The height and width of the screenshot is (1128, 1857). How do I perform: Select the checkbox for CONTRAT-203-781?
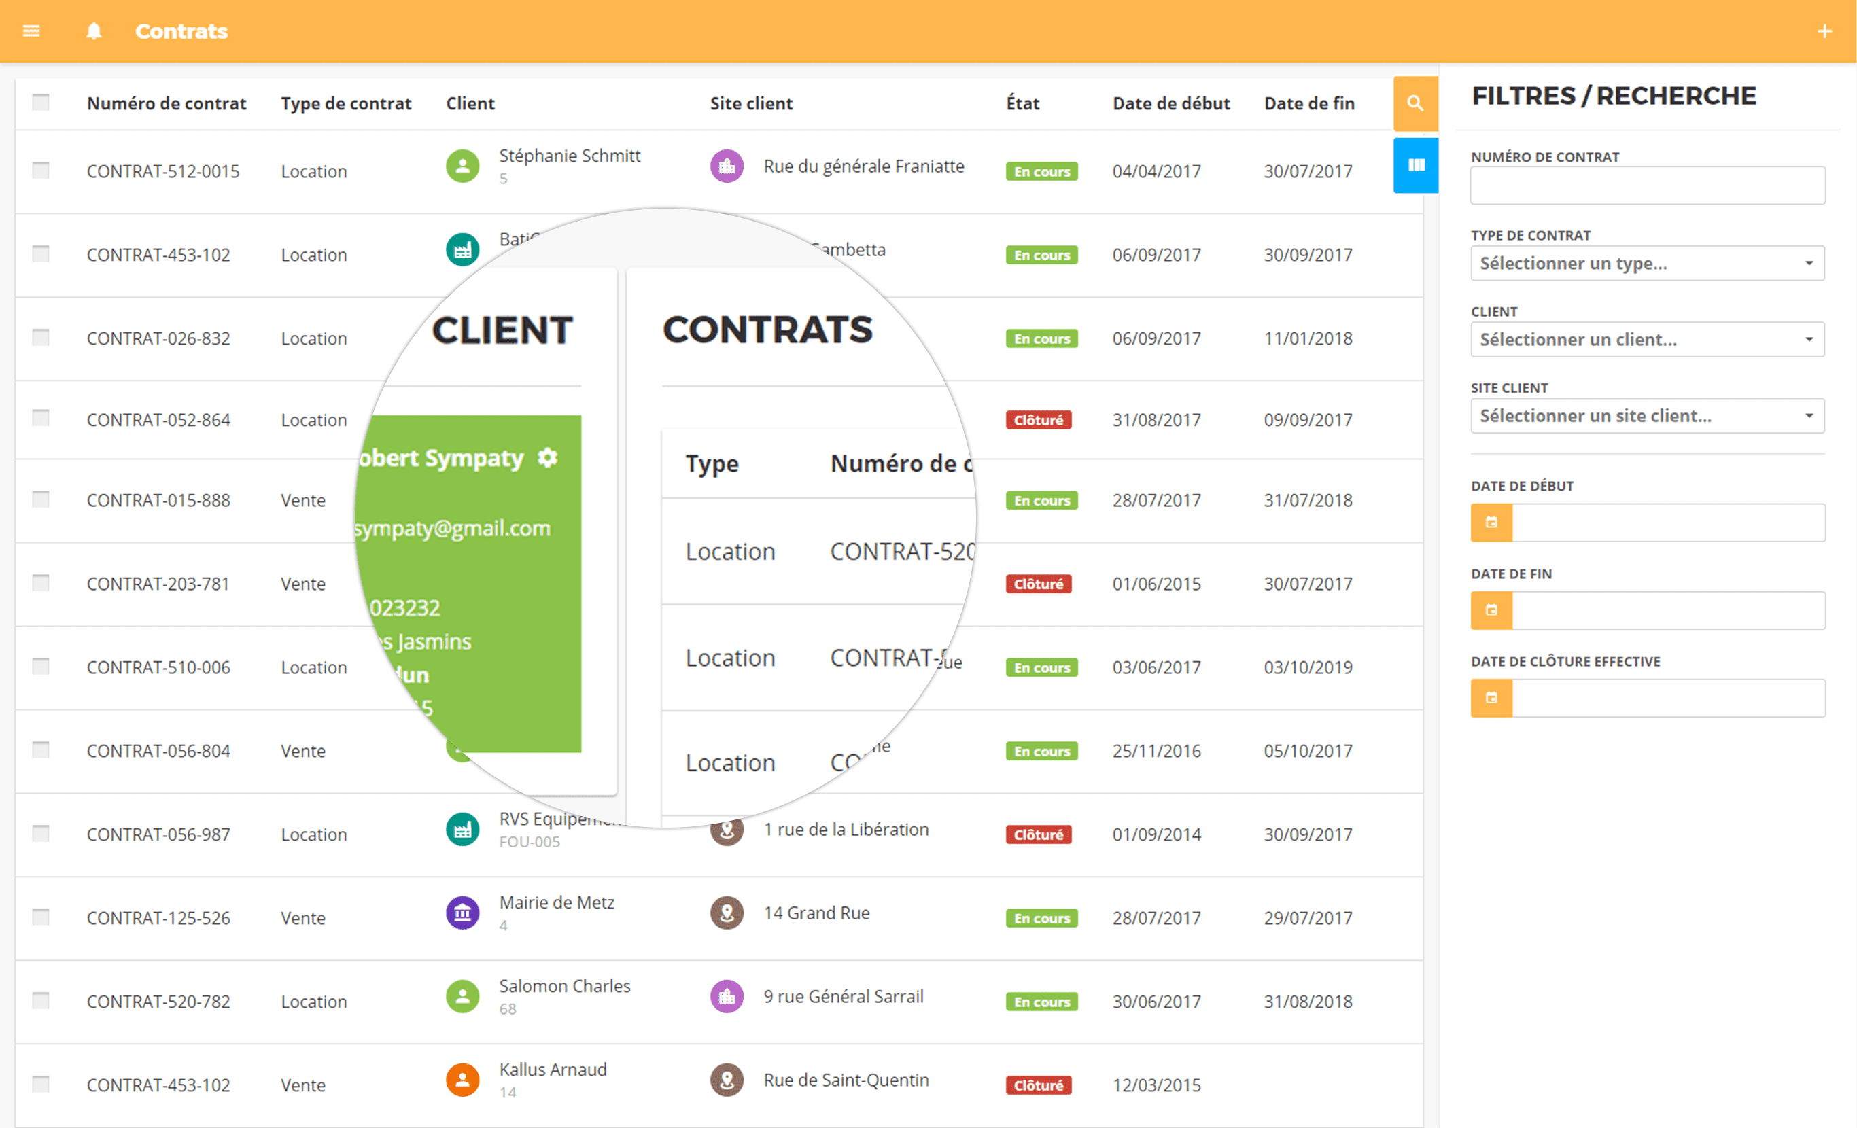[41, 583]
